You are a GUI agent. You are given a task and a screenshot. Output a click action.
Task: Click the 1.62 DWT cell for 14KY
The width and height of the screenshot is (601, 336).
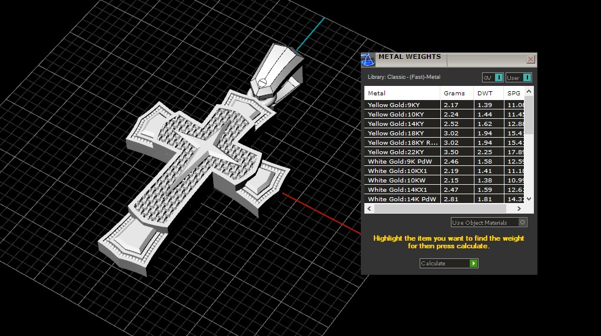tap(485, 124)
